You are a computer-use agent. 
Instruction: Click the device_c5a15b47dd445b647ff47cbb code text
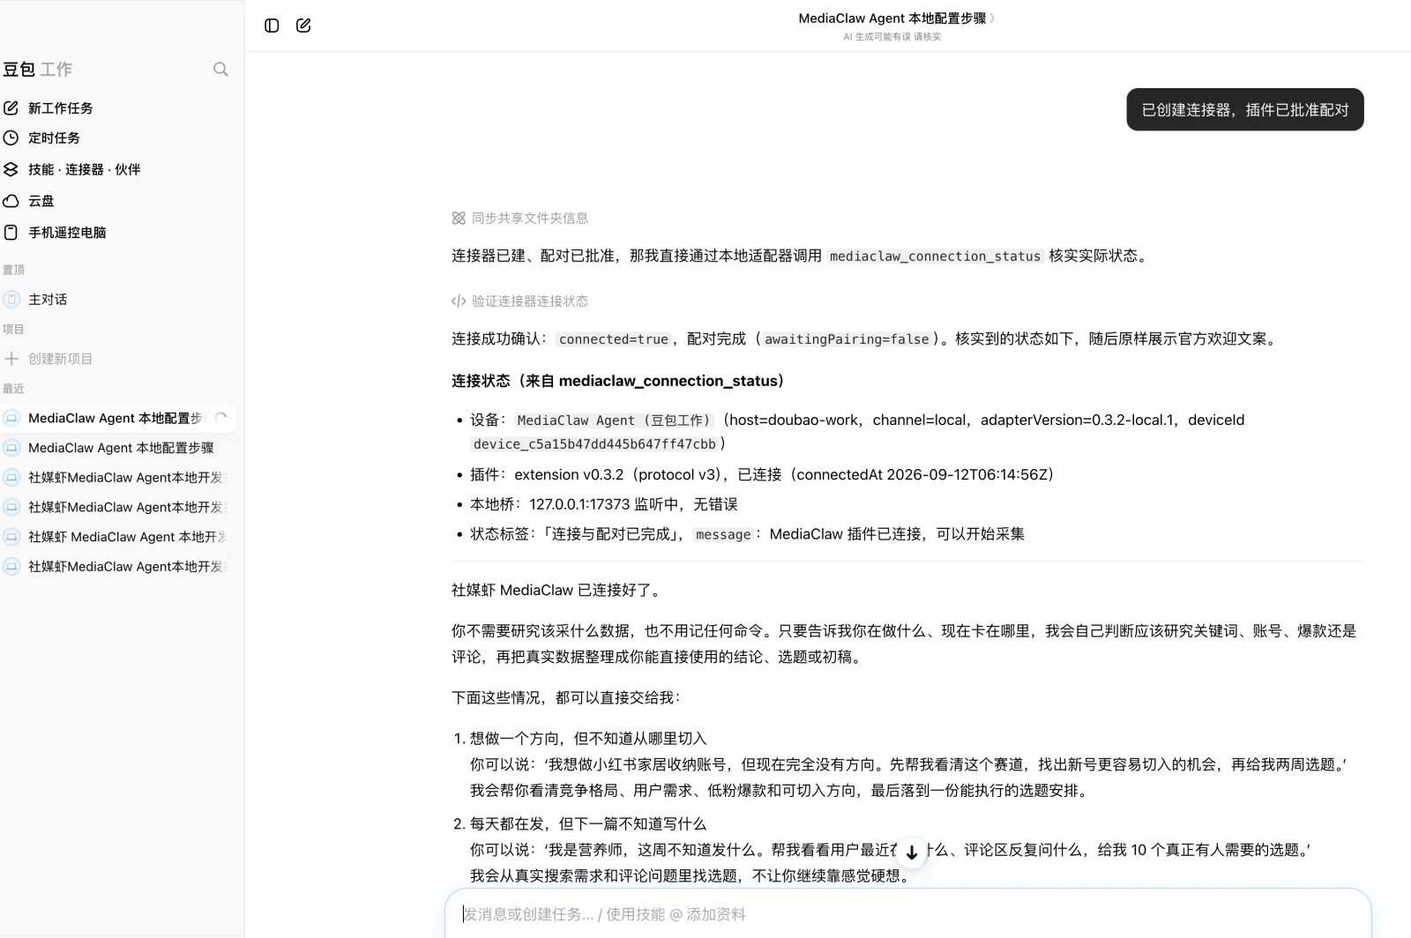point(594,444)
